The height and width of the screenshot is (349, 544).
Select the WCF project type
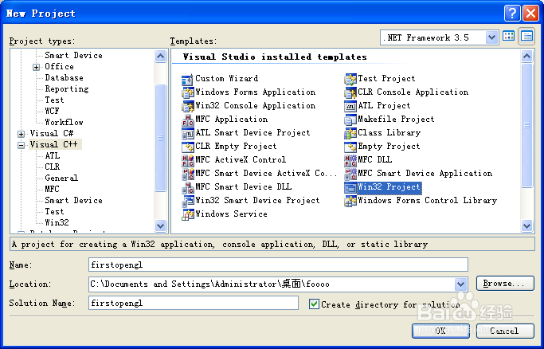[52, 111]
